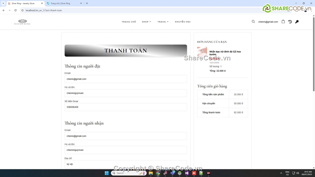Click the Số lượng: 1 text
The image size is (315, 177).
point(215,66)
